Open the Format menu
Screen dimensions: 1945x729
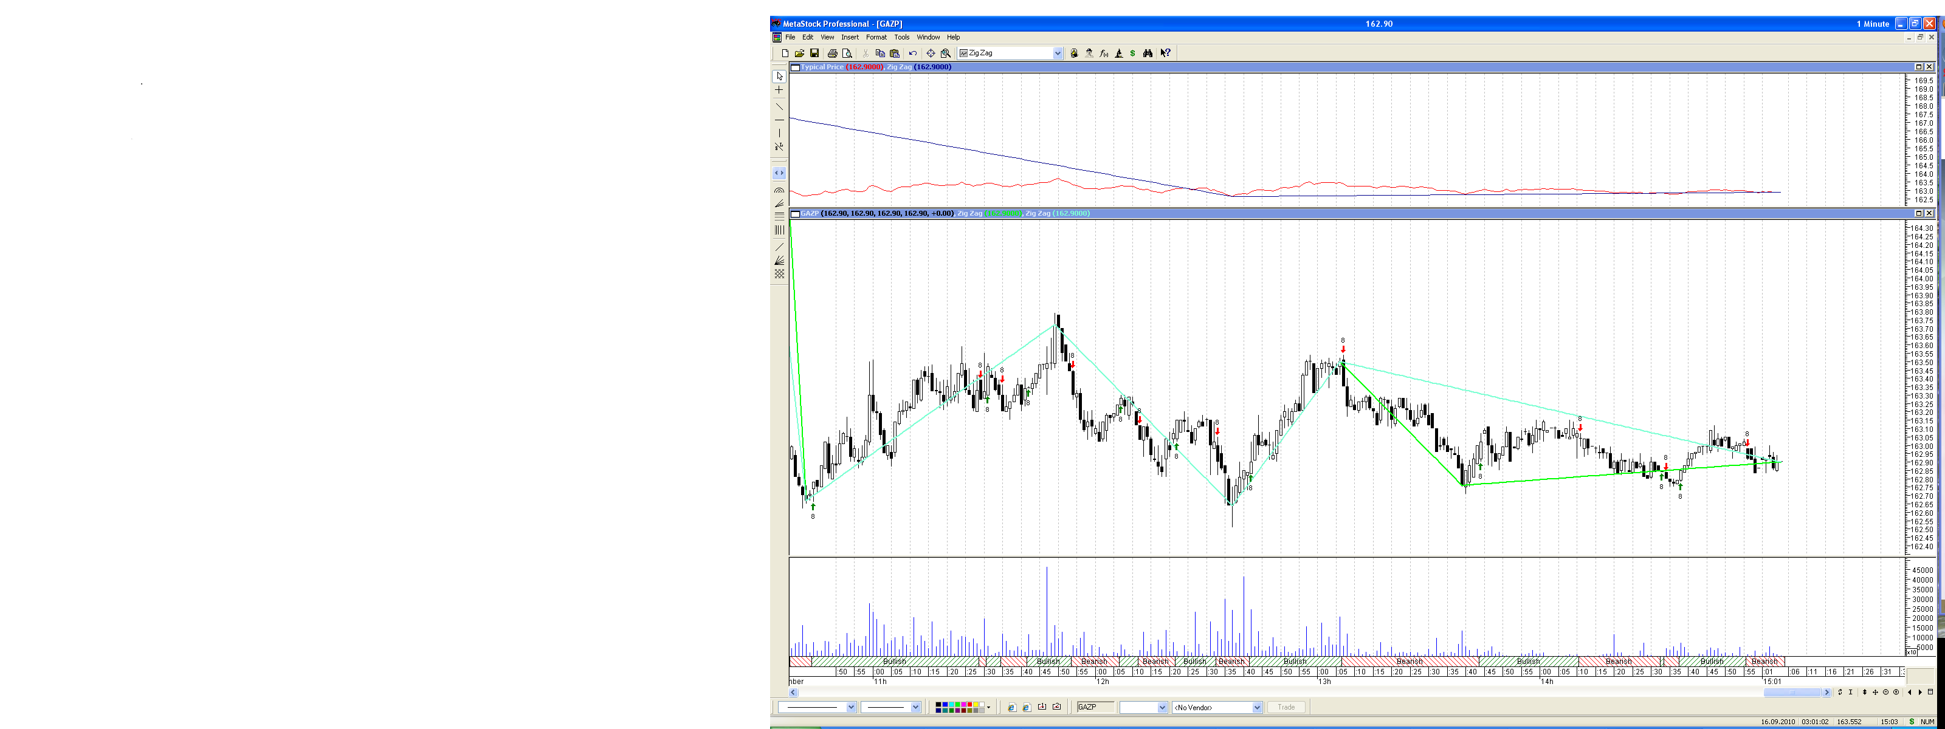876,37
